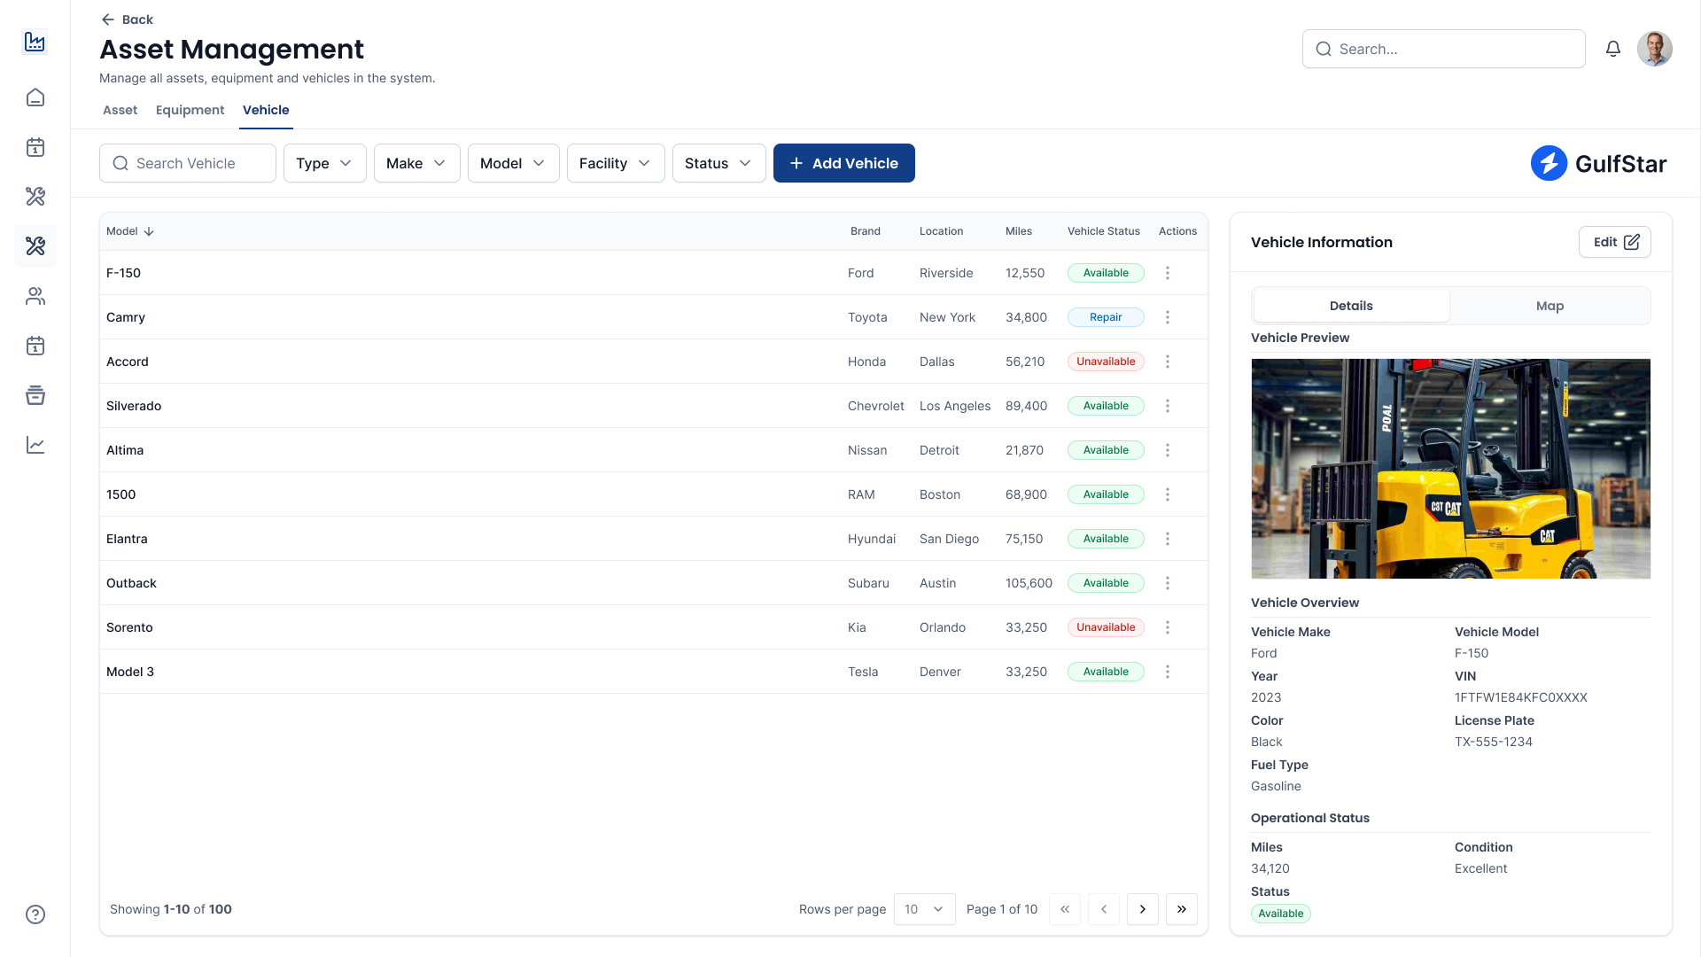The height and width of the screenshot is (957, 1701).
Task: Open the team members icon in sidebar
Action: tap(35, 296)
